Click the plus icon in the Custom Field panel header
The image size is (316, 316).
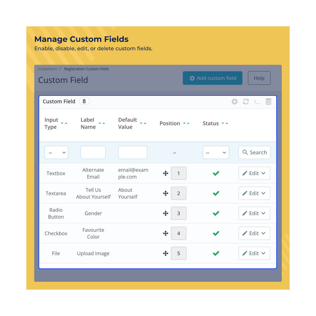234,101
